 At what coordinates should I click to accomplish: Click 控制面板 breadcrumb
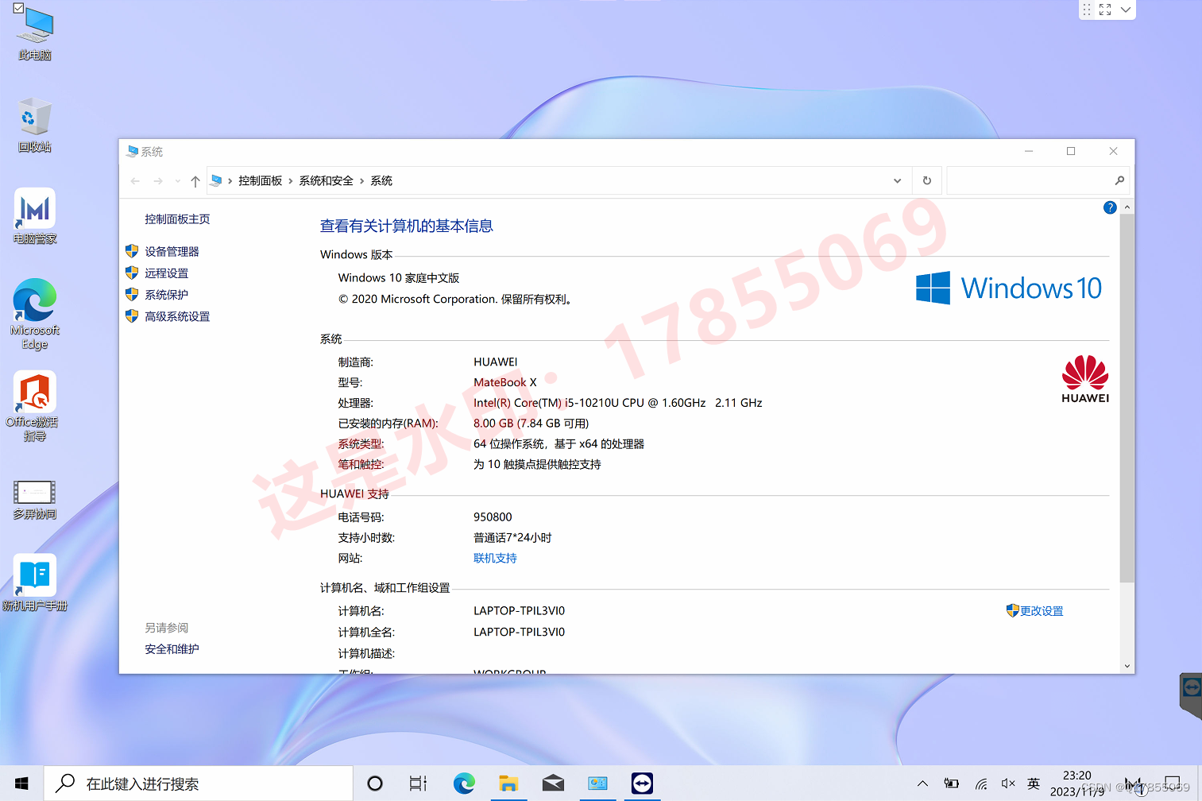pos(261,181)
